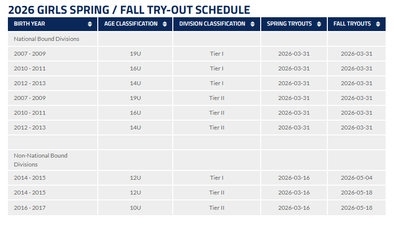This screenshot has height=227, width=394.
Task: Select the 2016 - 2017 birth year cell
Action: click(x=30, y=208)
